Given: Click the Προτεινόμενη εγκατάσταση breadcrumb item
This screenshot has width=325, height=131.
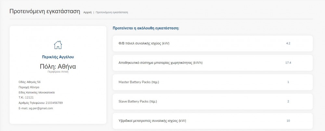Looking at the screenshot, I should (112, 12).
